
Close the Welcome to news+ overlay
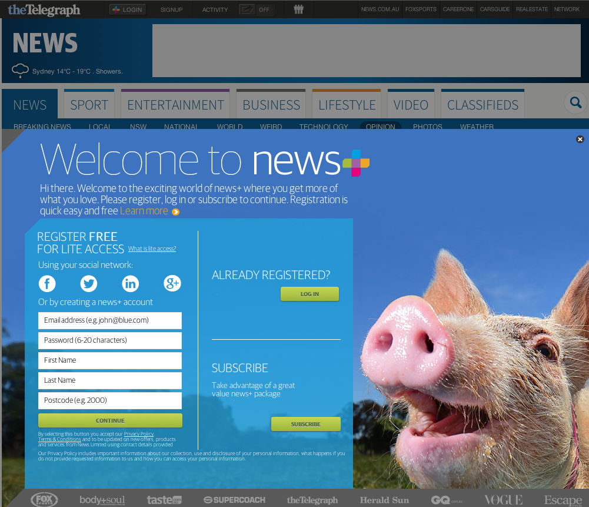click(x=580, y=139)
